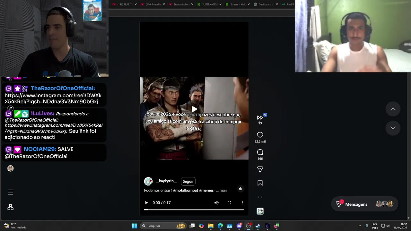Open the hamburger menu in left sidebar
Image resolution: width=411 pixels, height=231 pixels.
[11, 192]
